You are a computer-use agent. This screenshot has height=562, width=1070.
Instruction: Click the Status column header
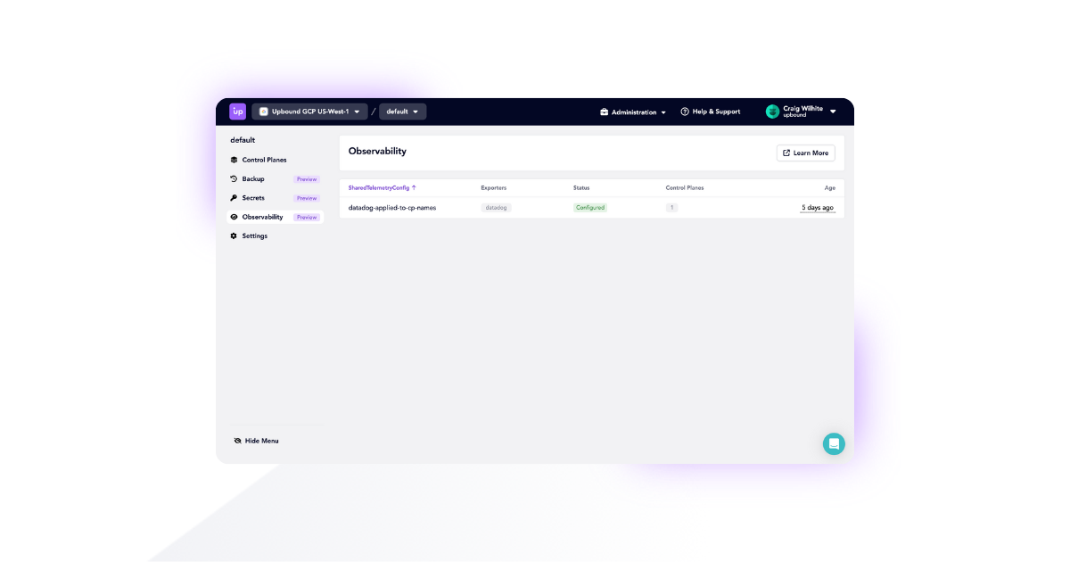pos(581,187)
